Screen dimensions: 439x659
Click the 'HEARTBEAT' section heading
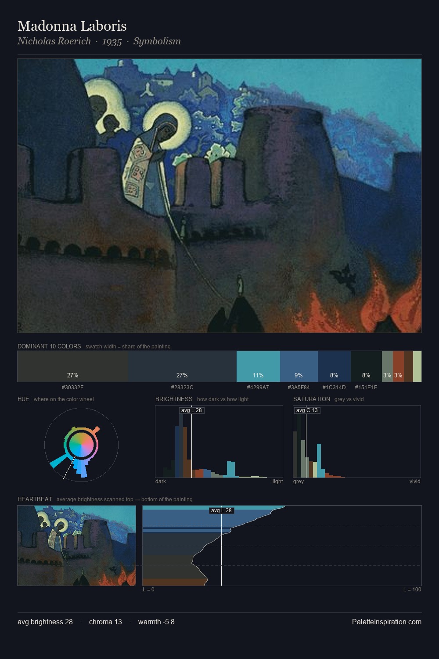click(35, 499)
